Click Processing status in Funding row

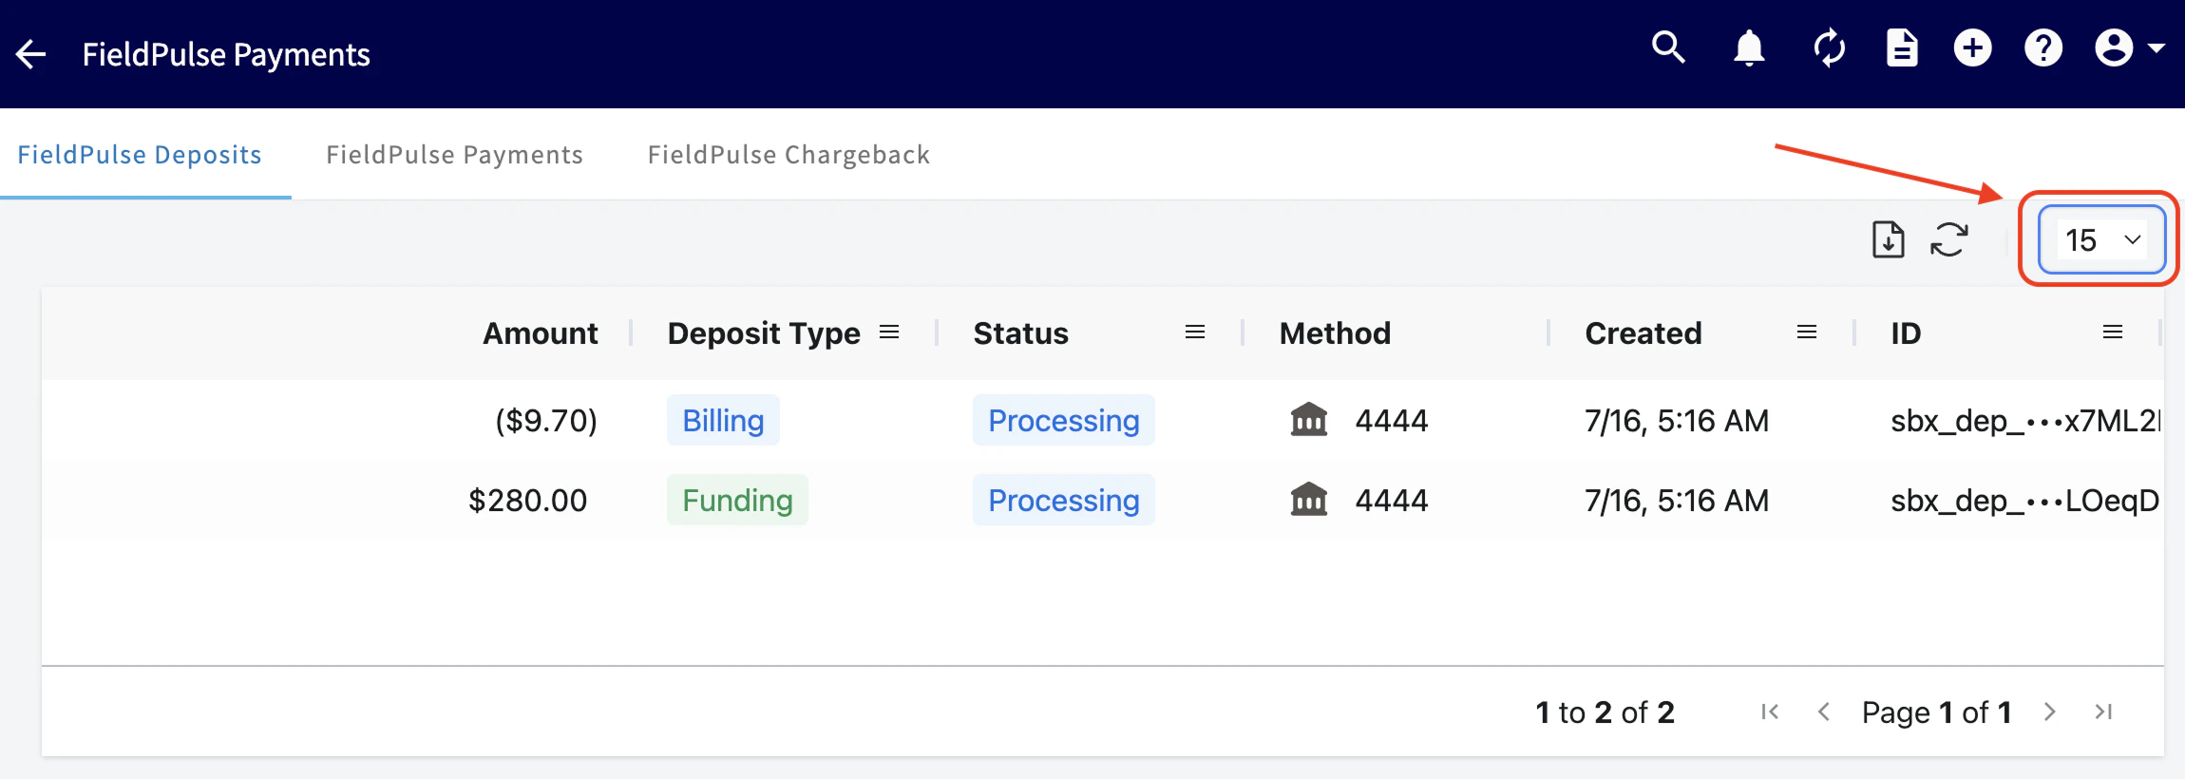pyautogui.click(x=1064, y=500)
